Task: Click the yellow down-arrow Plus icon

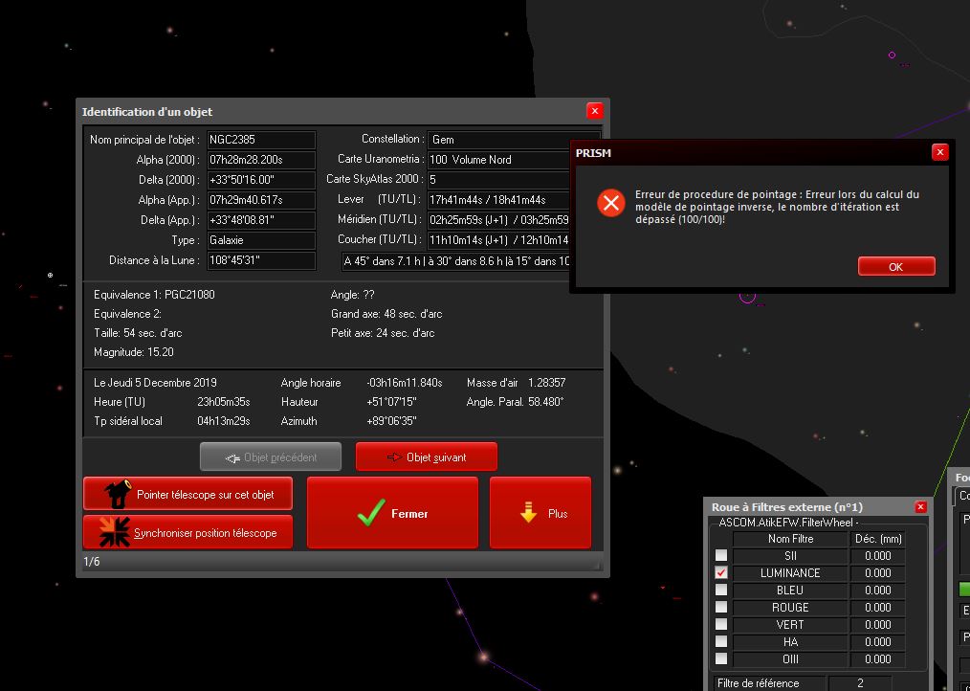Action: pyautogui.click(x=528, y=514)
